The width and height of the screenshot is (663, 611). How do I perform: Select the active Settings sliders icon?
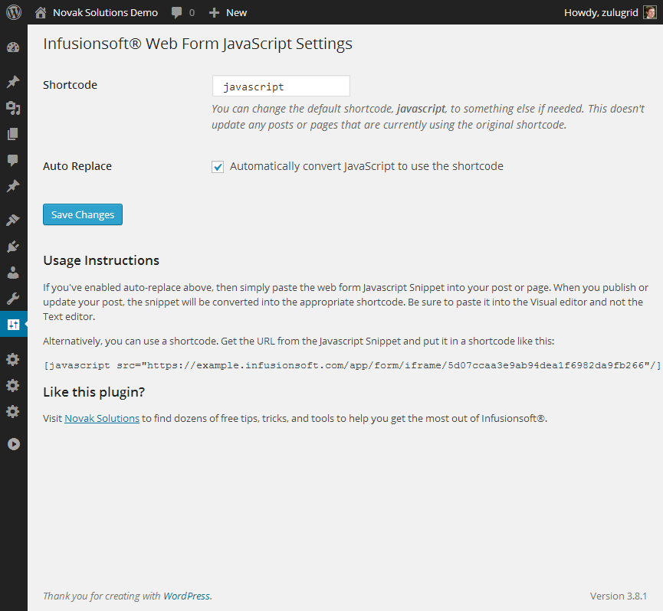tap(14, 325)
